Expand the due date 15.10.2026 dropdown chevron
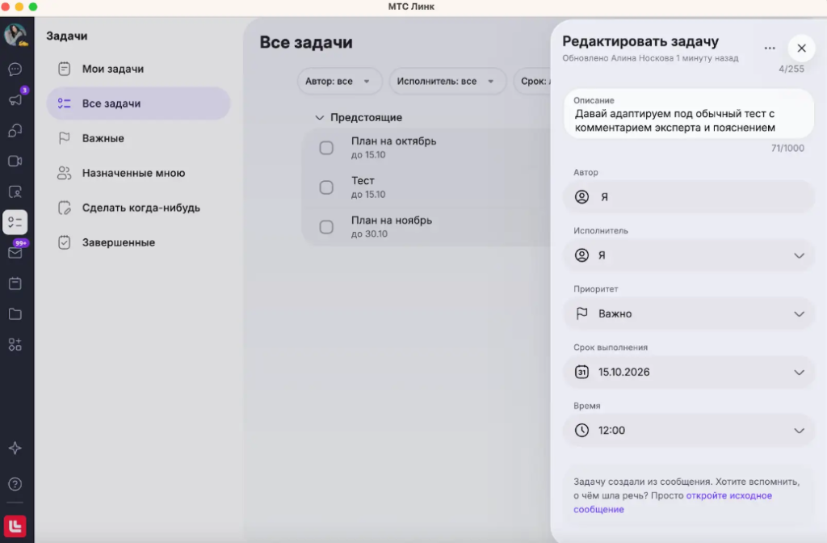Screen dimensions: 827x543 pos(799,372)
